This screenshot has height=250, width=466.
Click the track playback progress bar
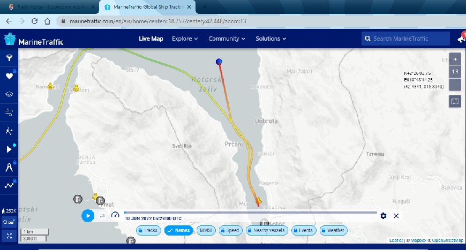click(x=251, y=213)
